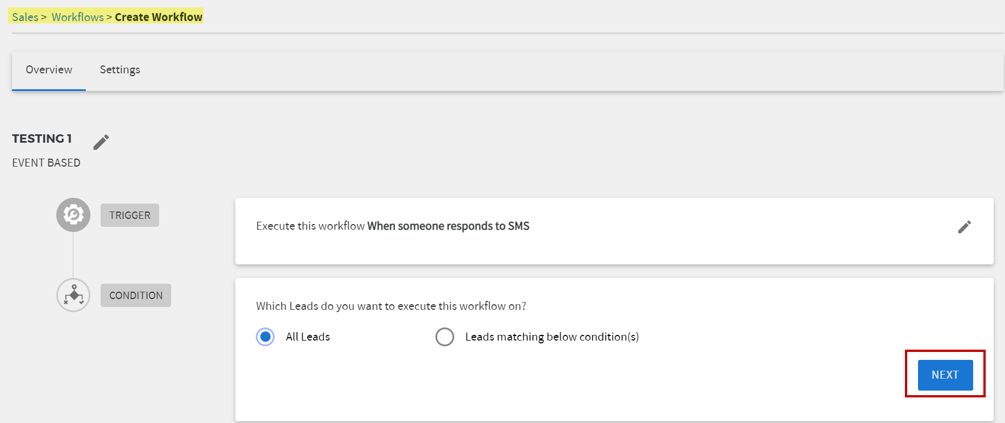
Task: Click the Create Workflow breadcrumb text
Action: tap(159, 17)
